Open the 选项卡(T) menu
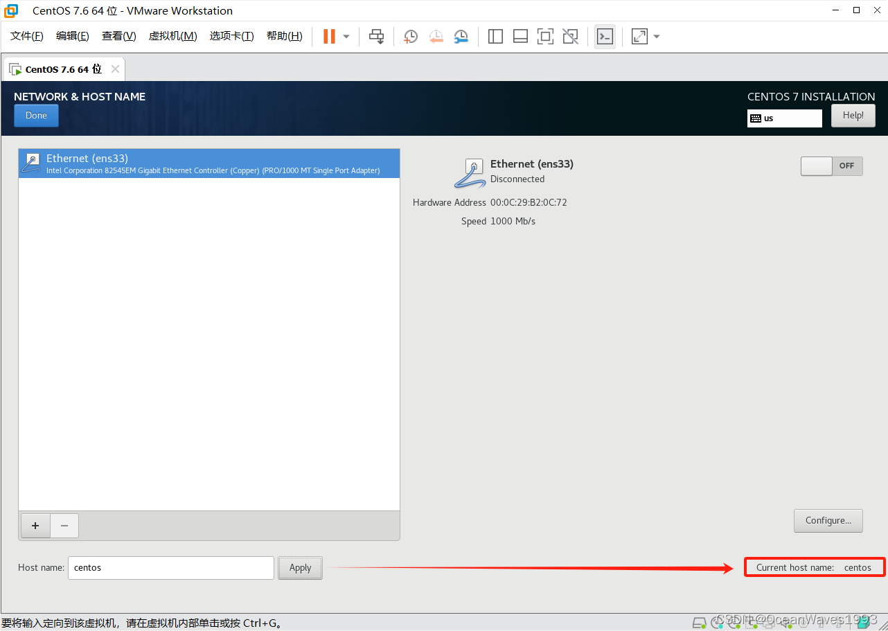Screen dimensions: 888x631 (x=232, y=36)
